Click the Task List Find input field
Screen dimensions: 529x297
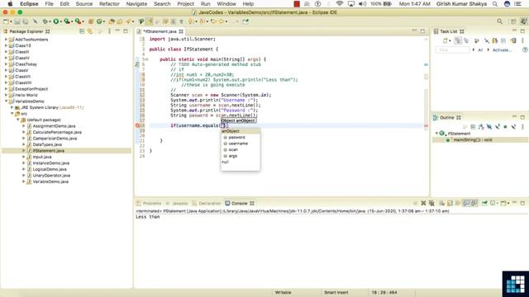click(452, 49)
